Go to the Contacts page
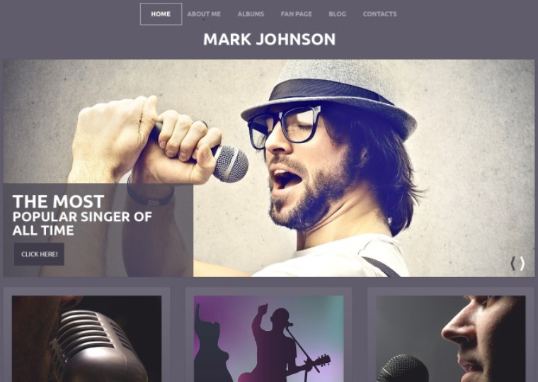The image size is (538, 382). coord(379,14)
